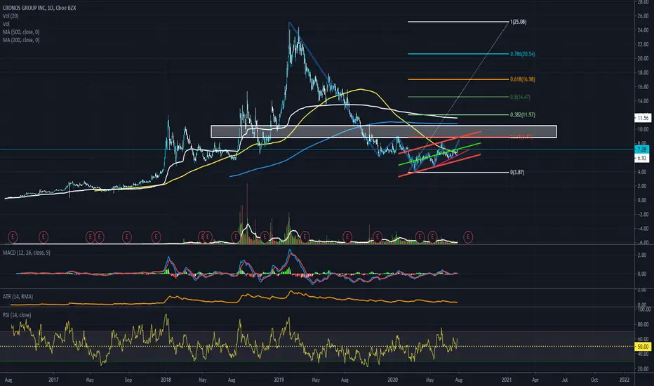Select the lower red channel trend line
Image resolution: width=654 pixels, height=386 pixels.
(x=439, y=166)
